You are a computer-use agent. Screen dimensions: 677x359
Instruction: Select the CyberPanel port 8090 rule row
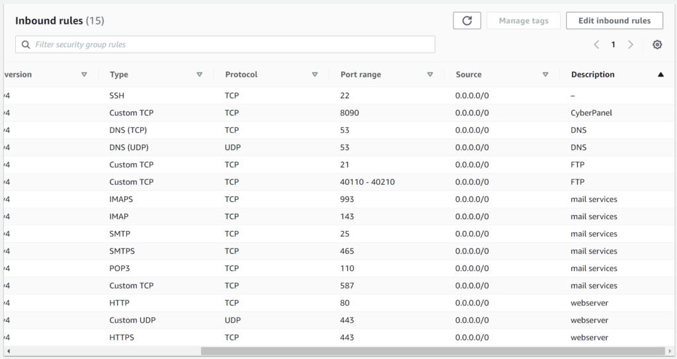click(338, 113)
